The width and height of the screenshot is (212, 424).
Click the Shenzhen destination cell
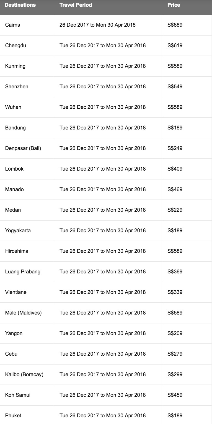(x=17, y=87)
